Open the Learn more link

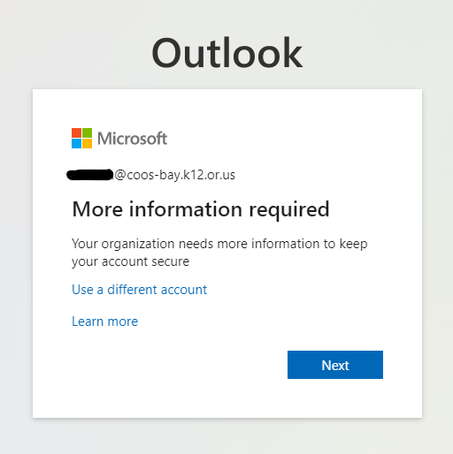click(104, 322)
